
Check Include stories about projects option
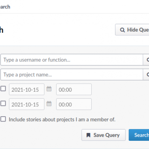pyautogui.click(x=3, y=119)
